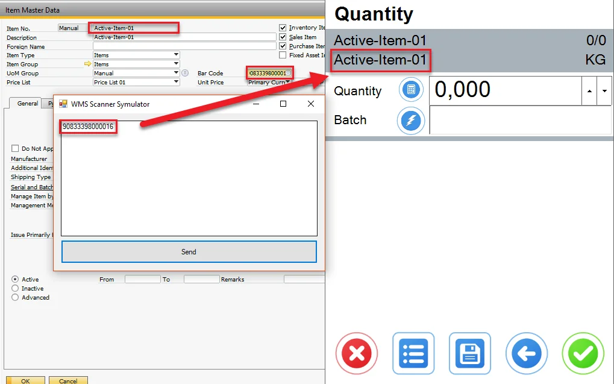Viewport: 614px width, 384px height.
Task: Go back with the blue arrow icon
Action: click(x=527, y=353)
